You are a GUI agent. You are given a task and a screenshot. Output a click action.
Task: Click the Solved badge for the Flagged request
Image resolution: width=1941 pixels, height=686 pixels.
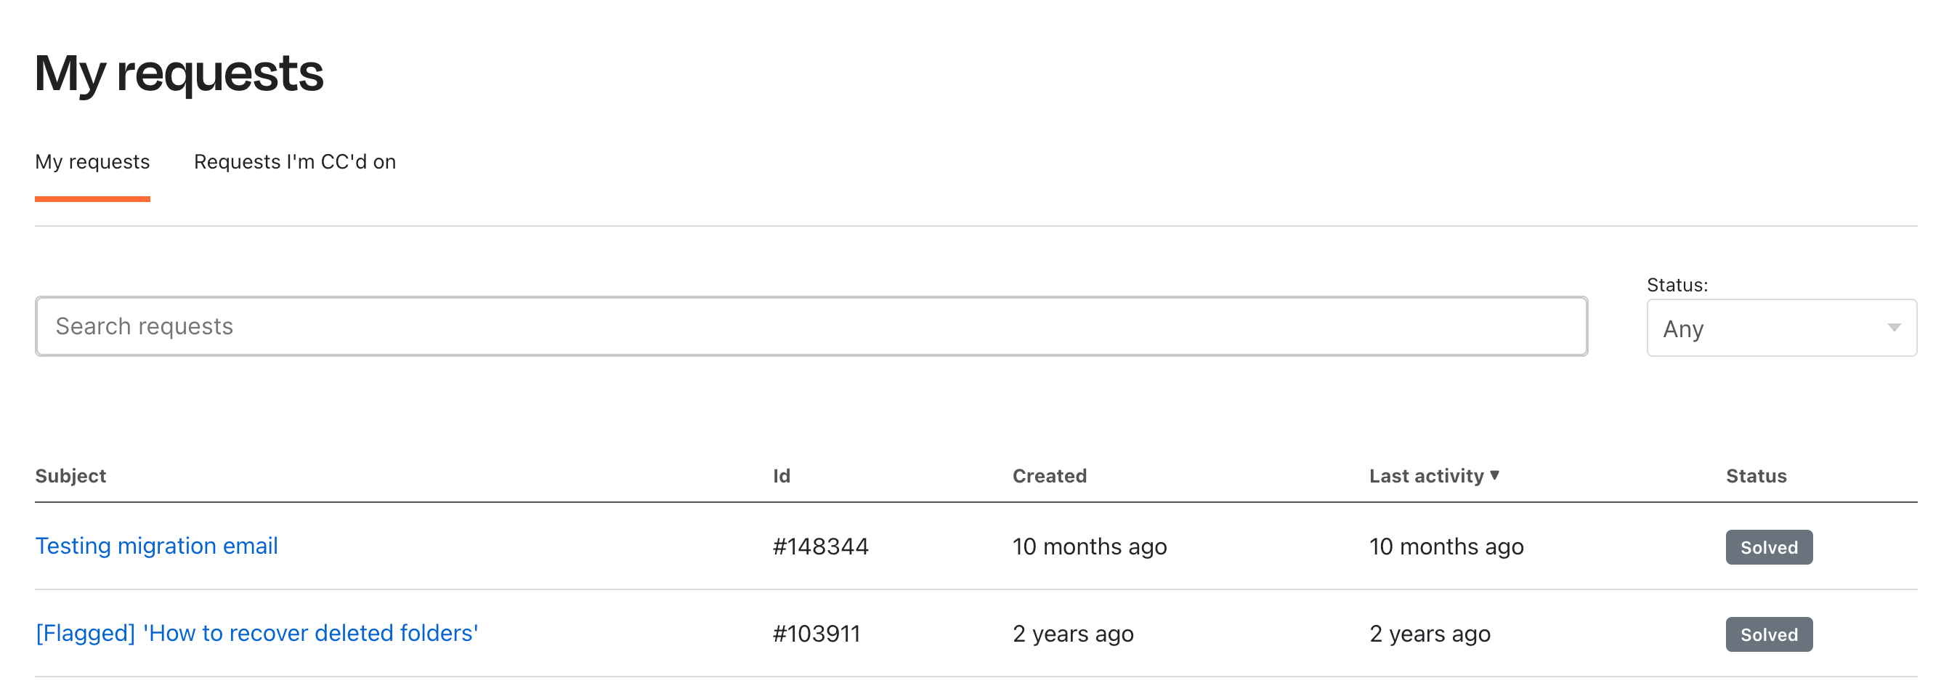[x=1768, y=634]
